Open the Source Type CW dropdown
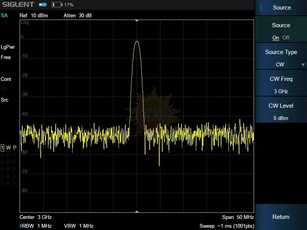The height and width of the screenshot is (230, 307). (281, 56)
